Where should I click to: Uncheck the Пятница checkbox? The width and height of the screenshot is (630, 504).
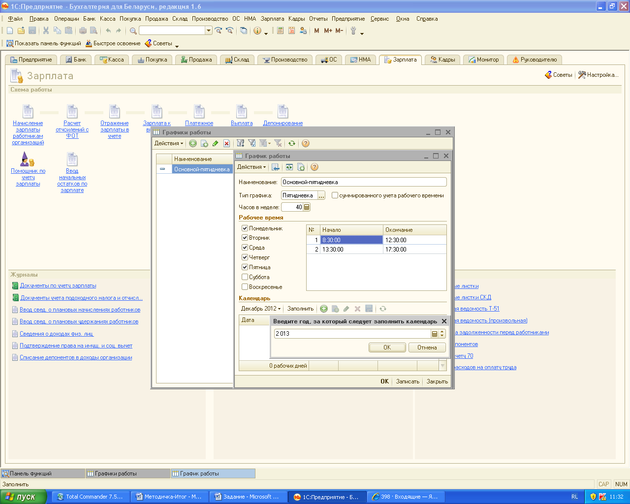pos(245,267)
